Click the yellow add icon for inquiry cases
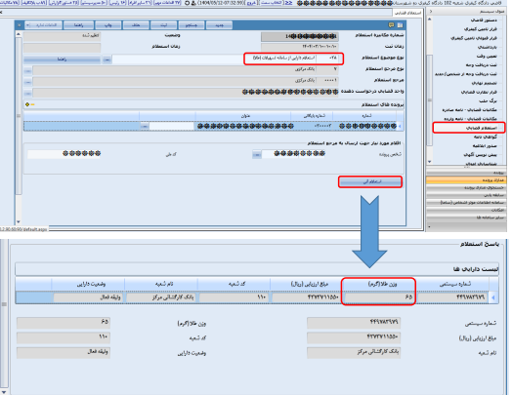 click(x=27, y=104)
